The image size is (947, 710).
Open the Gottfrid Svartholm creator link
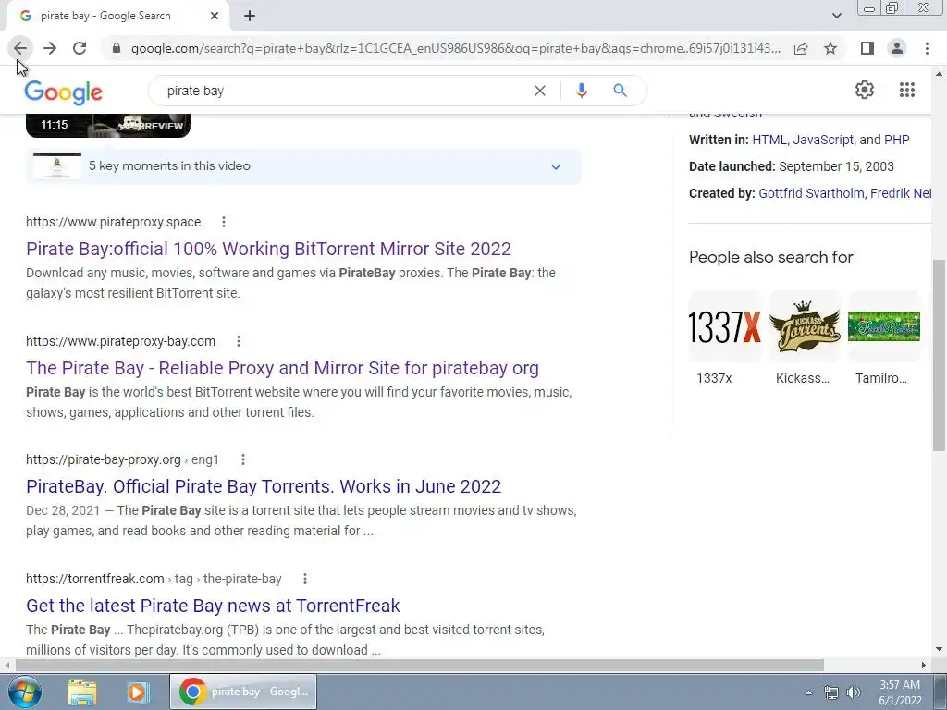812,193
